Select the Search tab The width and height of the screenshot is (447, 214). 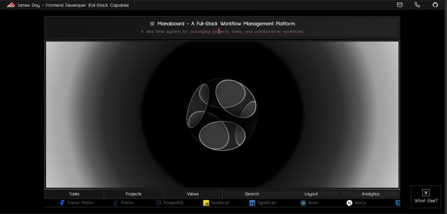pos(252,194)
